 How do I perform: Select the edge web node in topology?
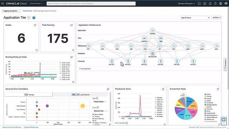(x=161, y=38)
